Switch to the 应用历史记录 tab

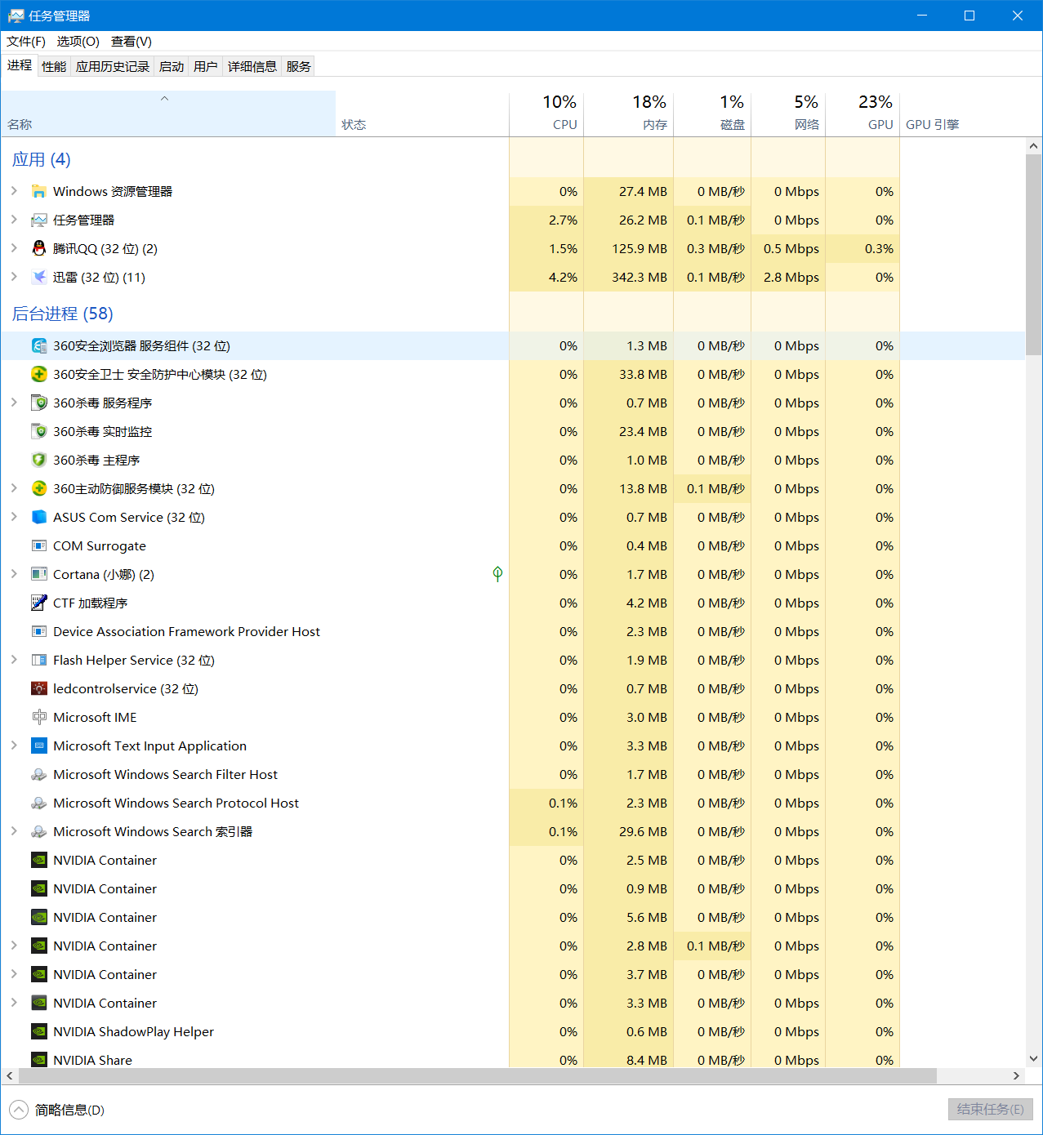[113, 67]
